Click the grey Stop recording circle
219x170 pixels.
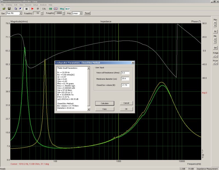click(38, 9)
